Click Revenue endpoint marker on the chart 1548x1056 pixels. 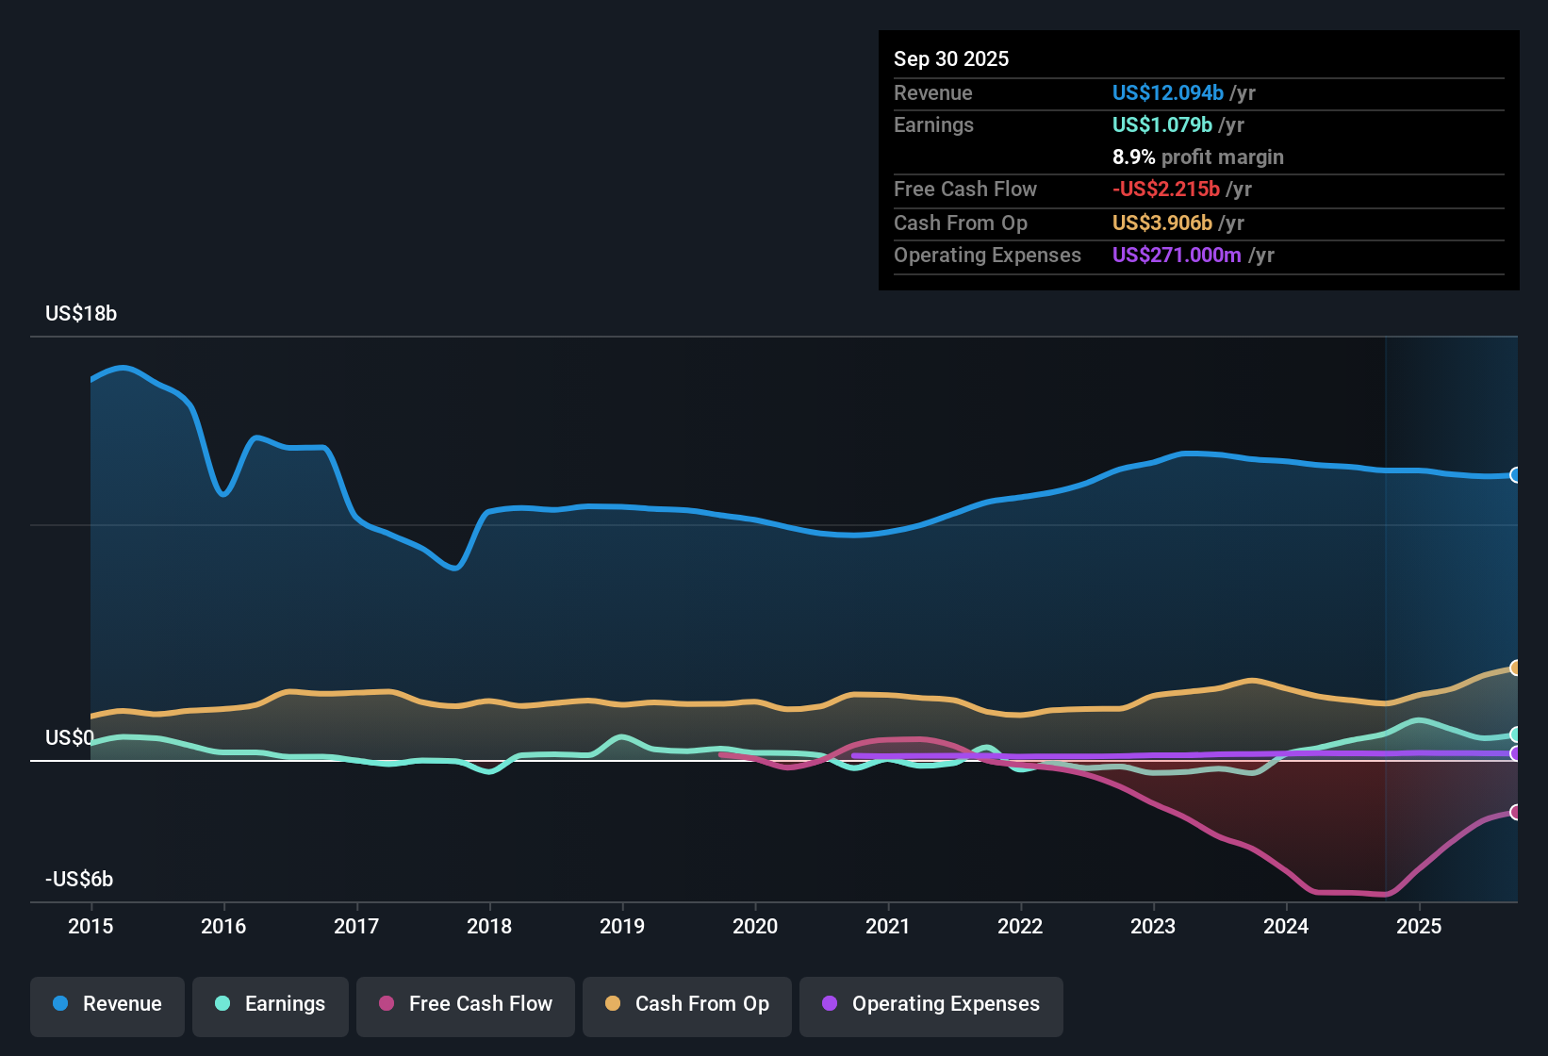point(1515,475)
